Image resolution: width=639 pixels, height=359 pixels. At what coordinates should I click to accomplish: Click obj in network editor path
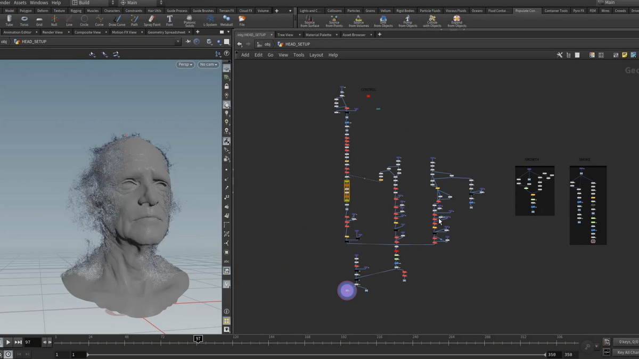(267, 44)
